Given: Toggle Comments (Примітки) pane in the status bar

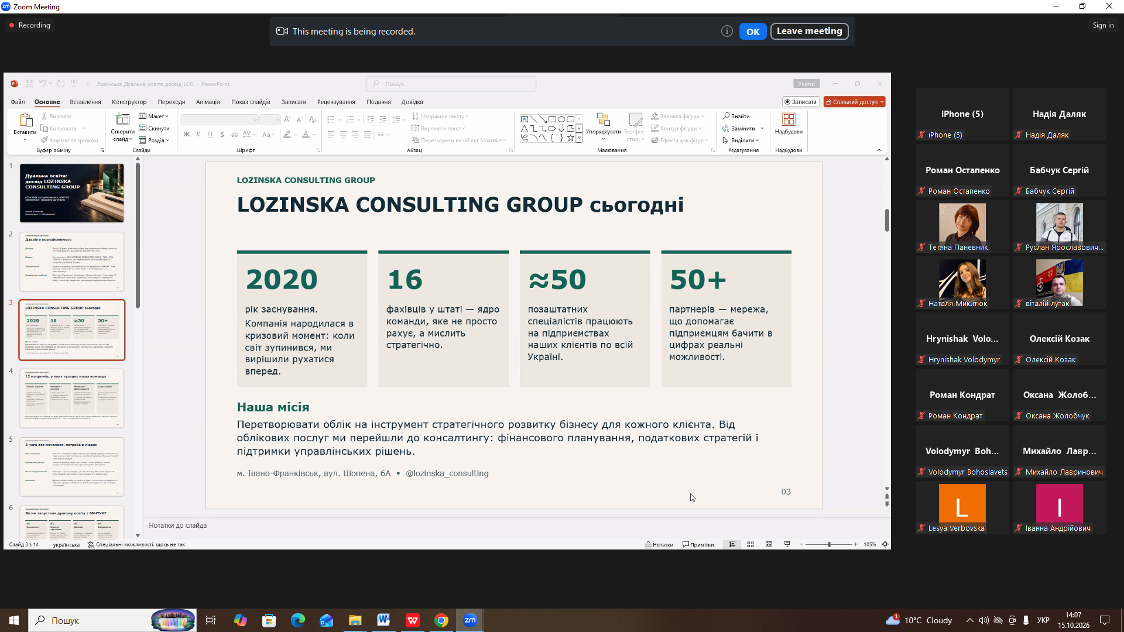Looking at the screenshot, I should tap(698, 544).
